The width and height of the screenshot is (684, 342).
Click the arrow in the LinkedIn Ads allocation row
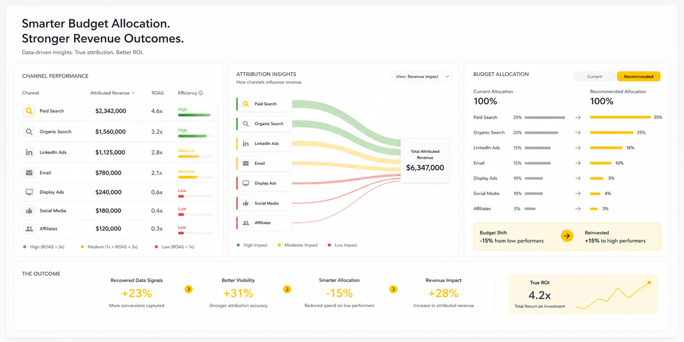(578, 148)
